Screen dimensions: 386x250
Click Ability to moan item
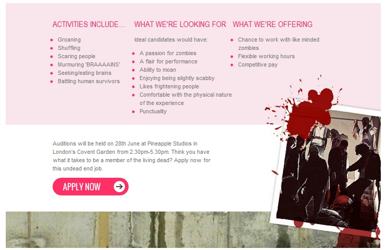(x=158, y=70)
